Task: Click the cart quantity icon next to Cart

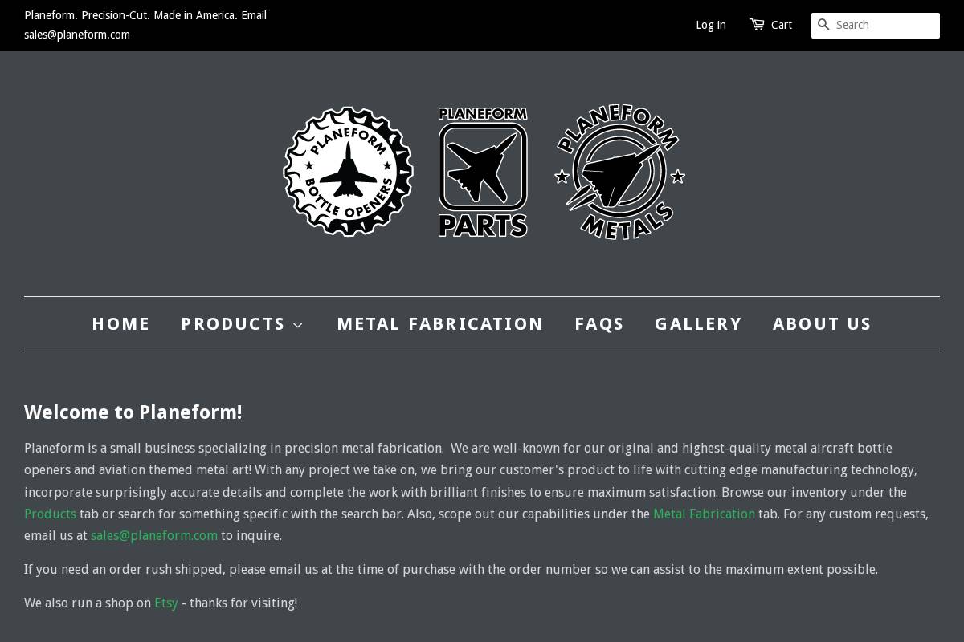Action: pyautogui.click(x=756, y=25)
